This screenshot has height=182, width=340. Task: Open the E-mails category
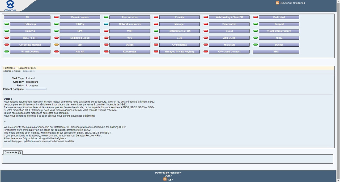[180, 17]
